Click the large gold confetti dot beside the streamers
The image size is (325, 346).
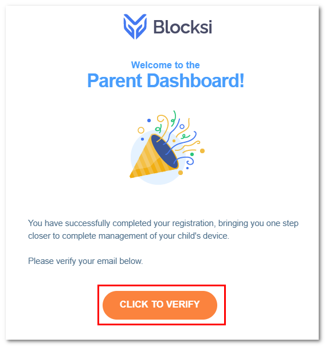[202, 151]
